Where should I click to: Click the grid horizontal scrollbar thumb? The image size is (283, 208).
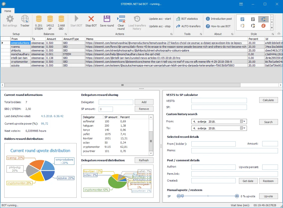coord(122,85)
